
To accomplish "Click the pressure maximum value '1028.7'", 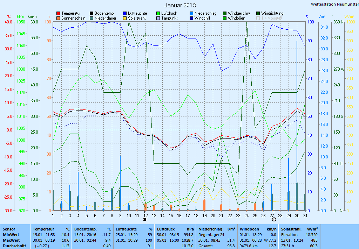I will click(188, 240).
